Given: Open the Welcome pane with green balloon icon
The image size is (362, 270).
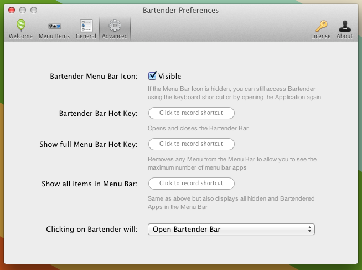Looking at the screenshot, I should (x=20, y=29).
